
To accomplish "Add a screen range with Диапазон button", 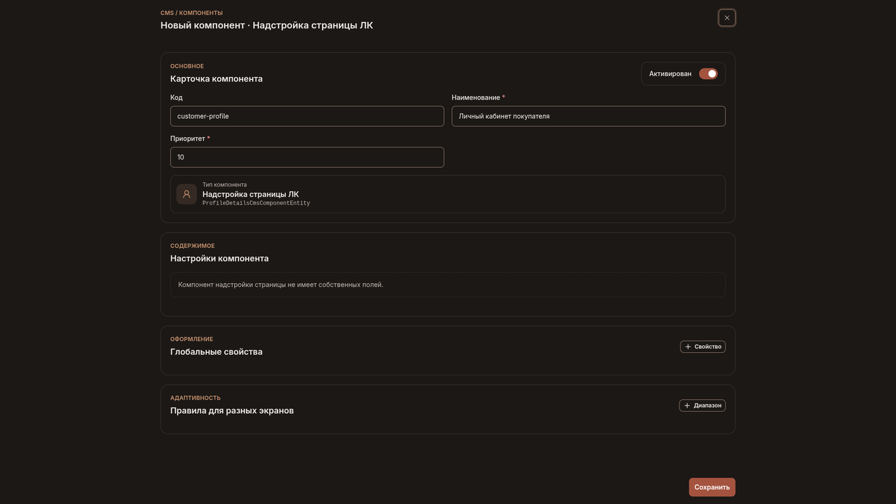I will coord(702,406).
